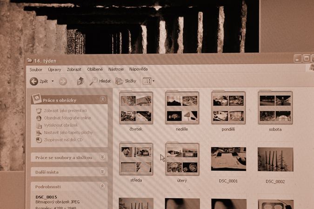Click Zobrazit jako prezentaci link

65,111
